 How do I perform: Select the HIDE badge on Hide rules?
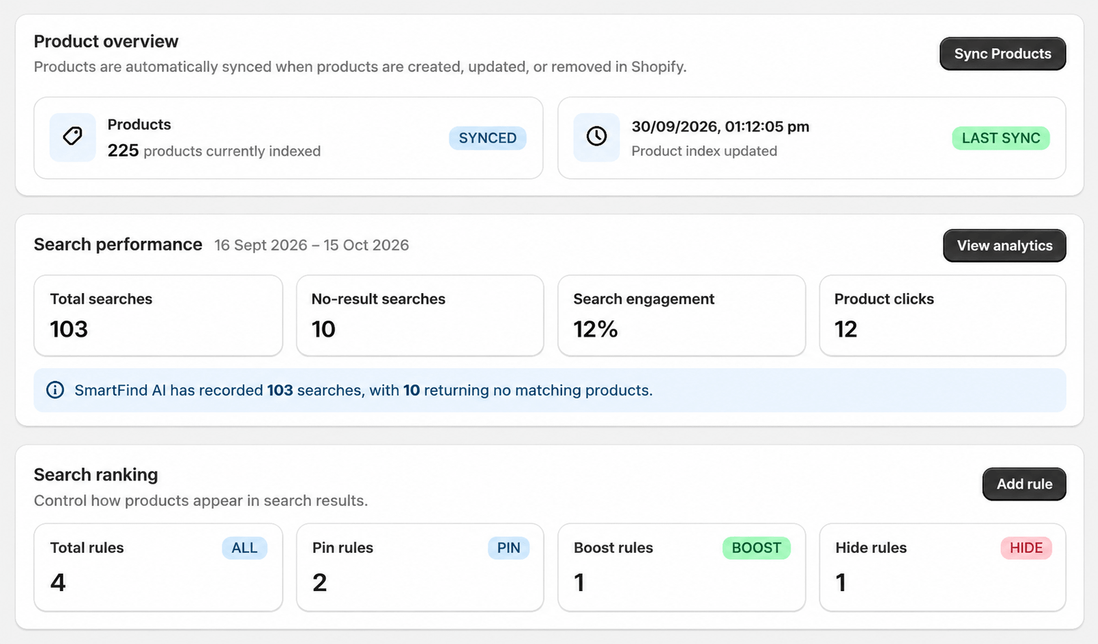click(x=1026, y=548)
